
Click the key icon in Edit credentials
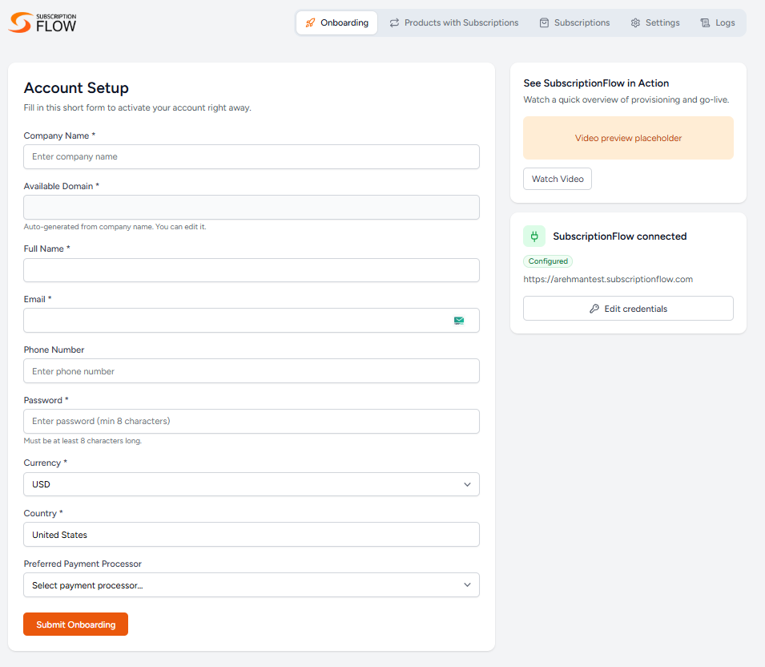pos(594,309)
